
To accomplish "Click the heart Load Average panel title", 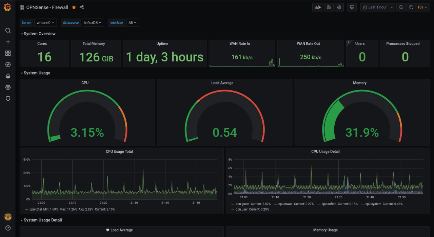I will pos(119,230).
